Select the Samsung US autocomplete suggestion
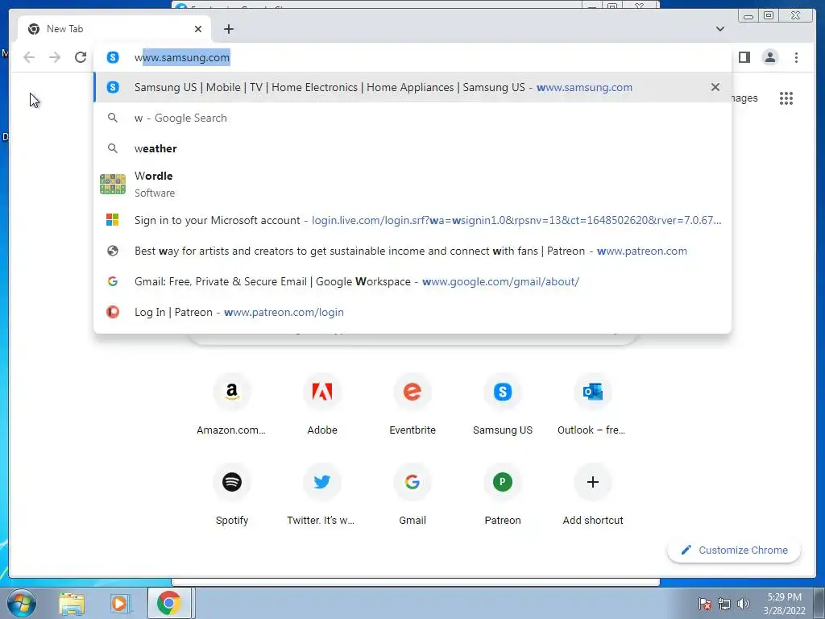The height and width of the screenshot is (619, 825). (412, 87)
